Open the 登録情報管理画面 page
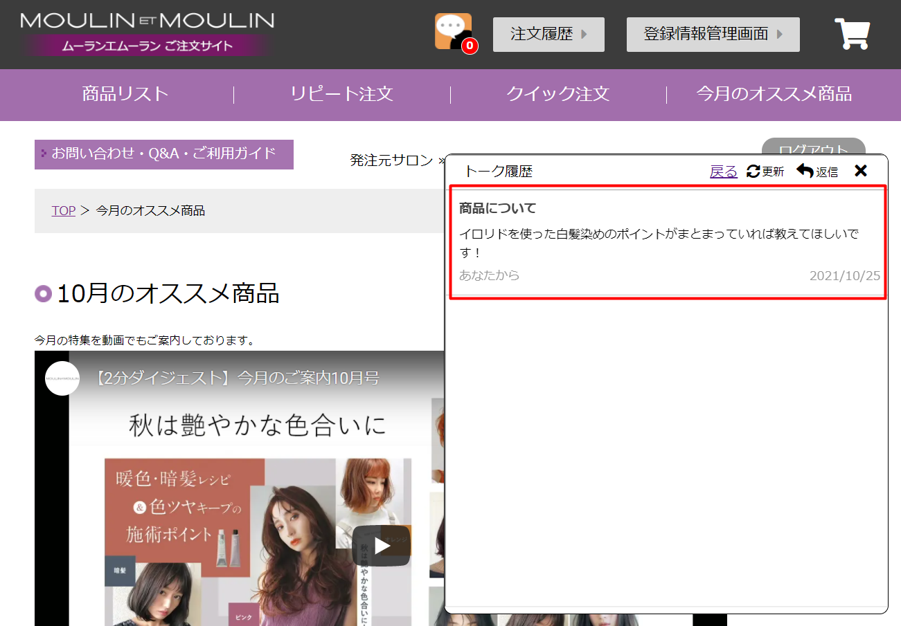This screenshot has width=901, height=626. click(x=713, y=35)
